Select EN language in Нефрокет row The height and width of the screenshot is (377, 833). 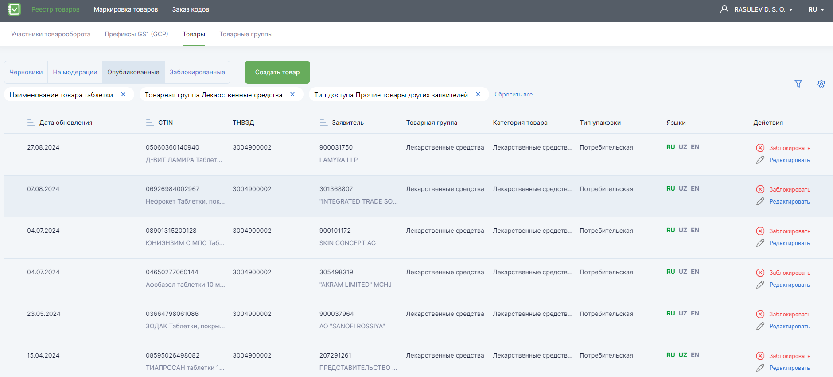coord(695,188)
